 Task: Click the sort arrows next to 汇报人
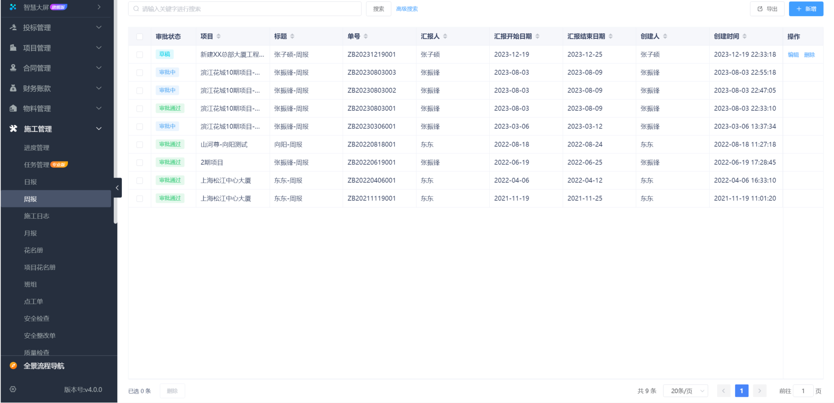pyautogui.click(x=445, y=36)
